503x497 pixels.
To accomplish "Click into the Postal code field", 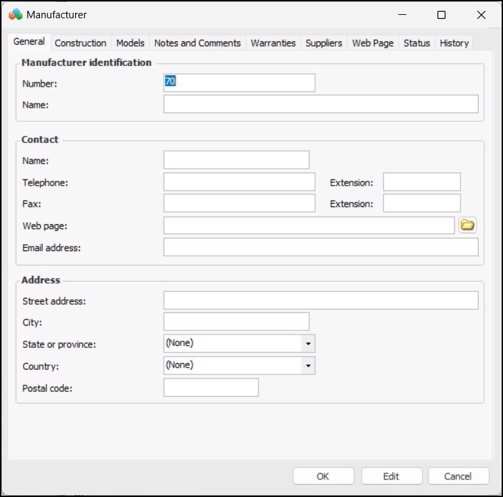I will [211, 388].
